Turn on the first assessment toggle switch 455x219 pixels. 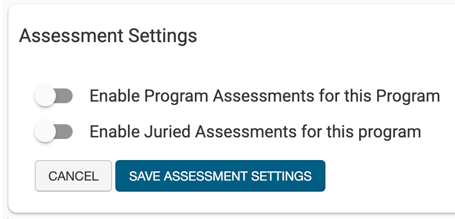click(53, 96)
